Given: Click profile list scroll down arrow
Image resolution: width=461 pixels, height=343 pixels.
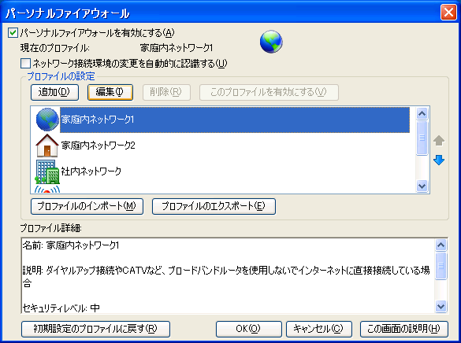Looking at the screenshot, I should click(x=422, y=186).
